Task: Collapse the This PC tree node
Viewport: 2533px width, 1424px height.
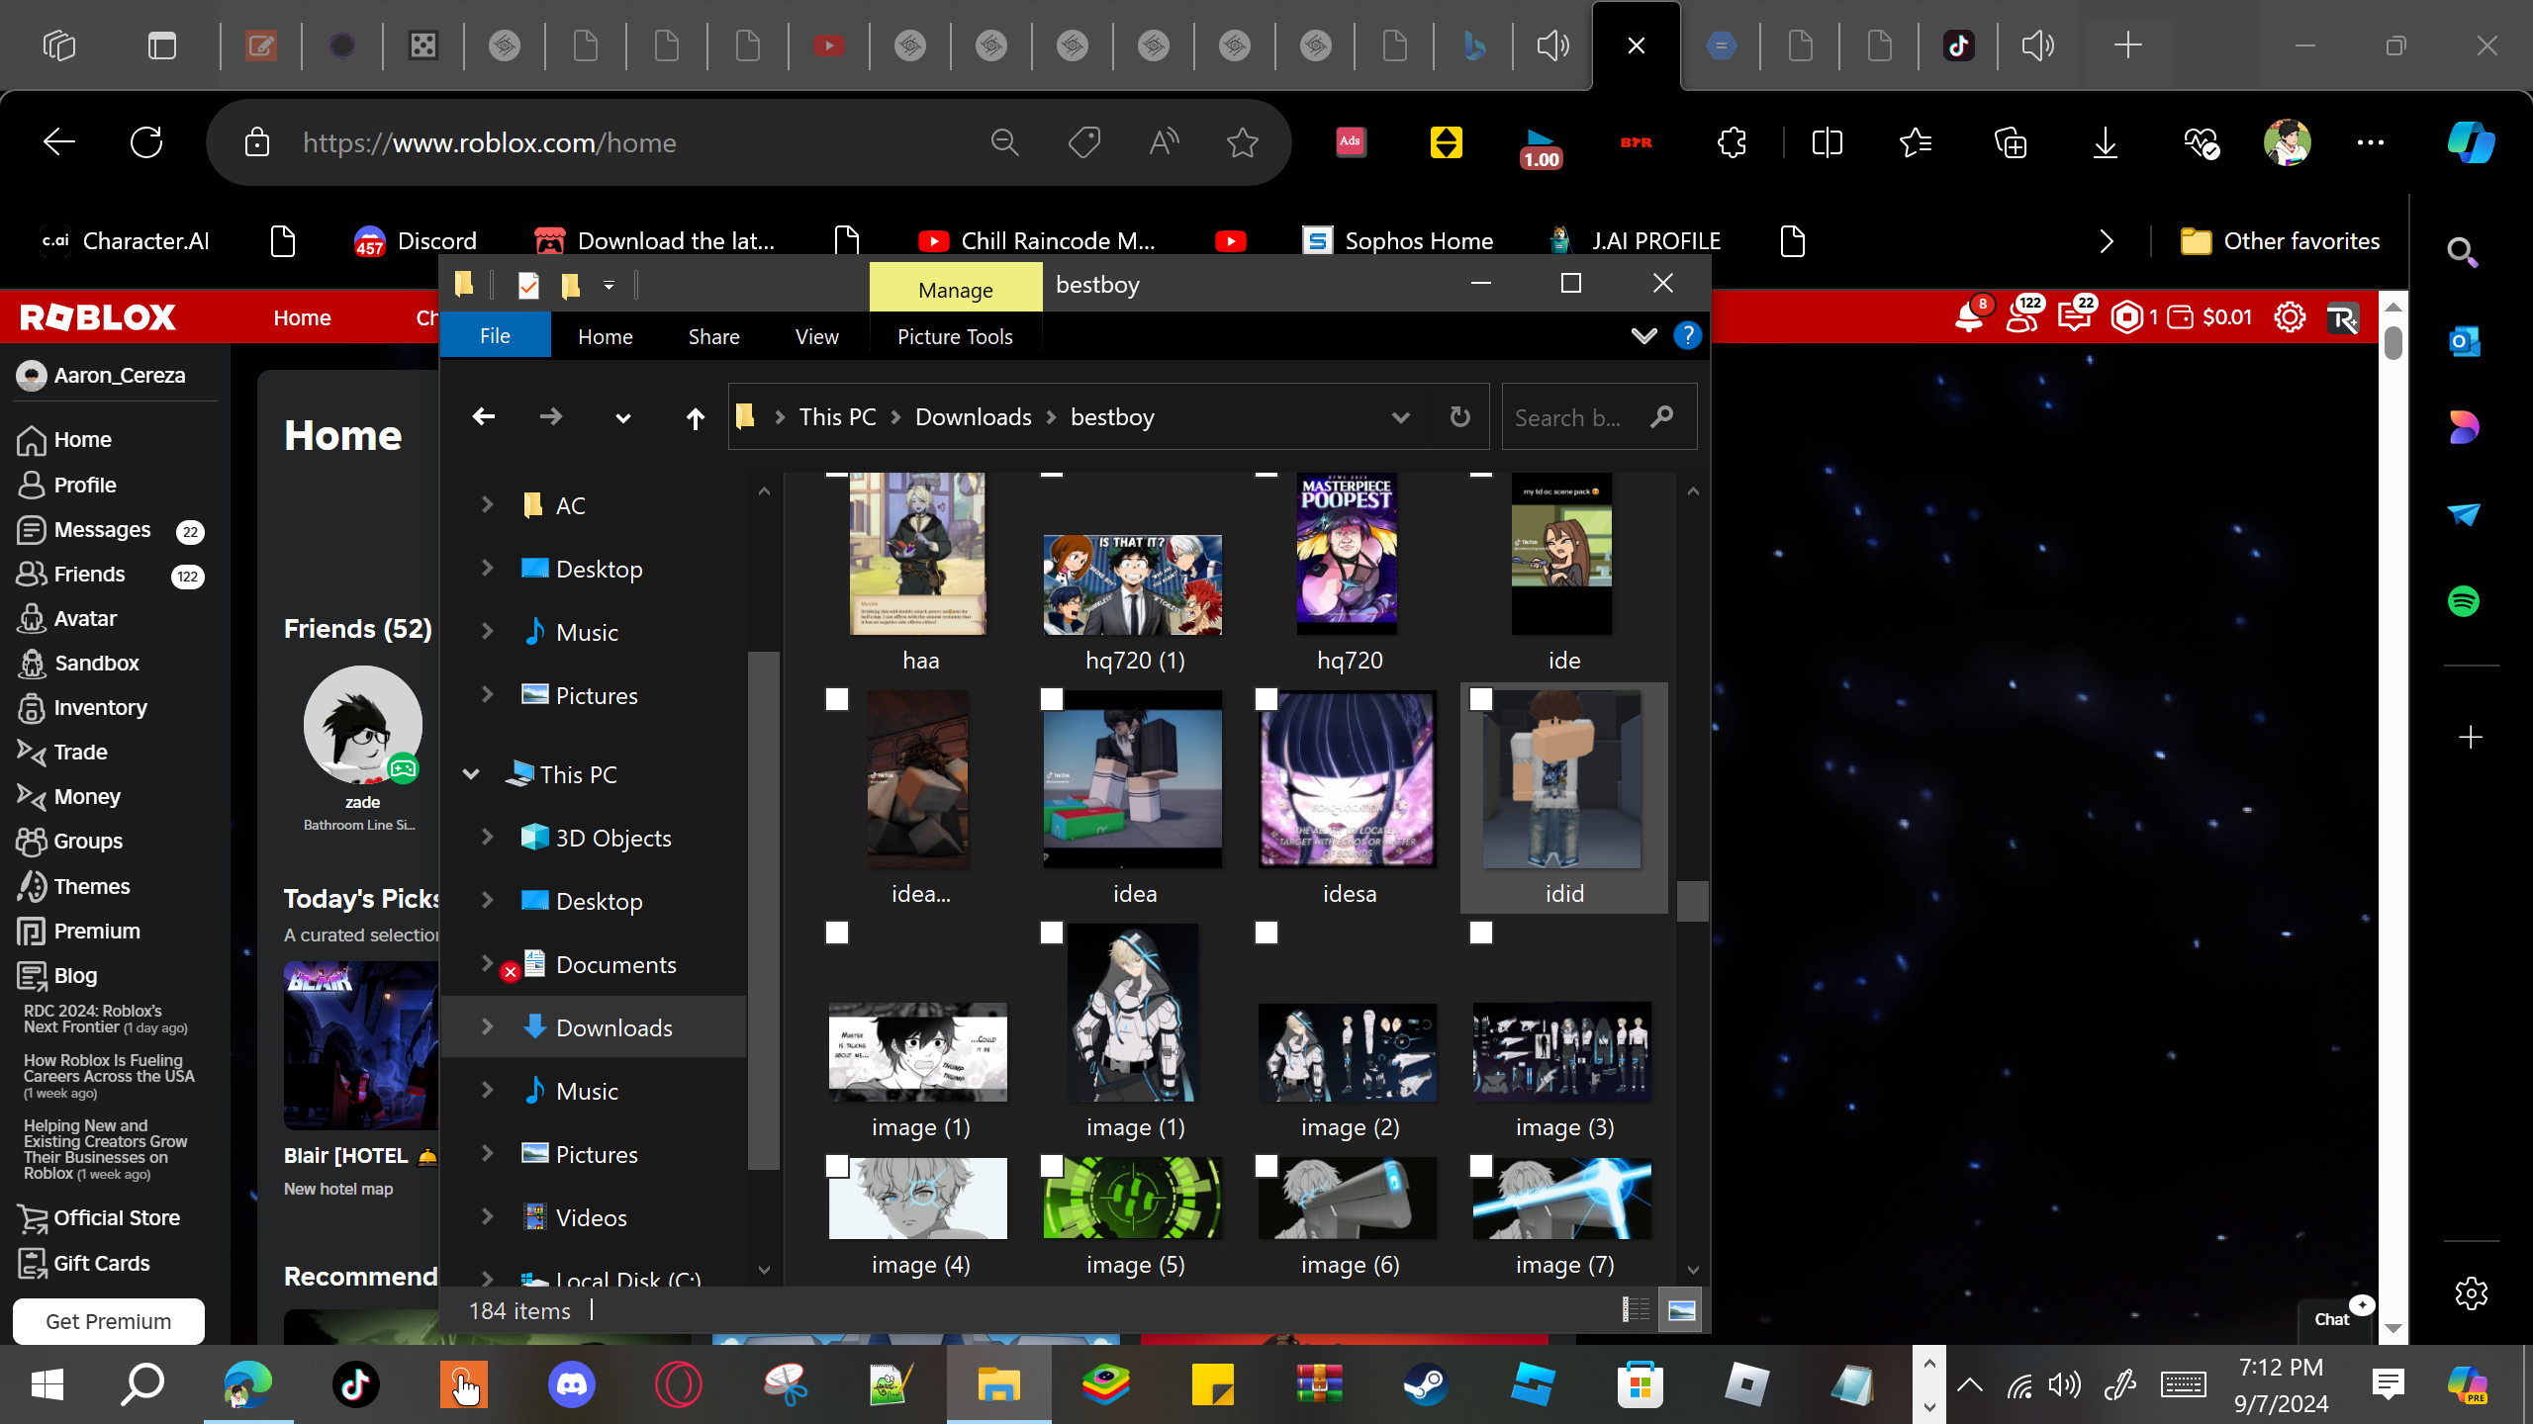Action: point(472,774)
